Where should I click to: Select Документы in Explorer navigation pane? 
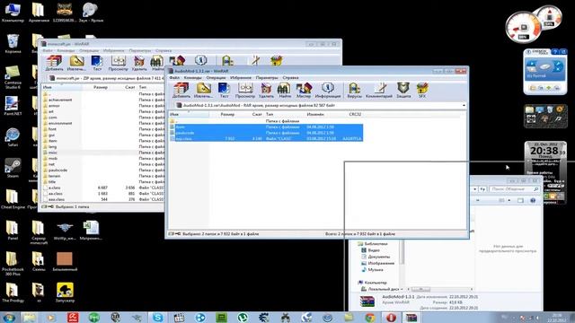[x=379, y=257]
